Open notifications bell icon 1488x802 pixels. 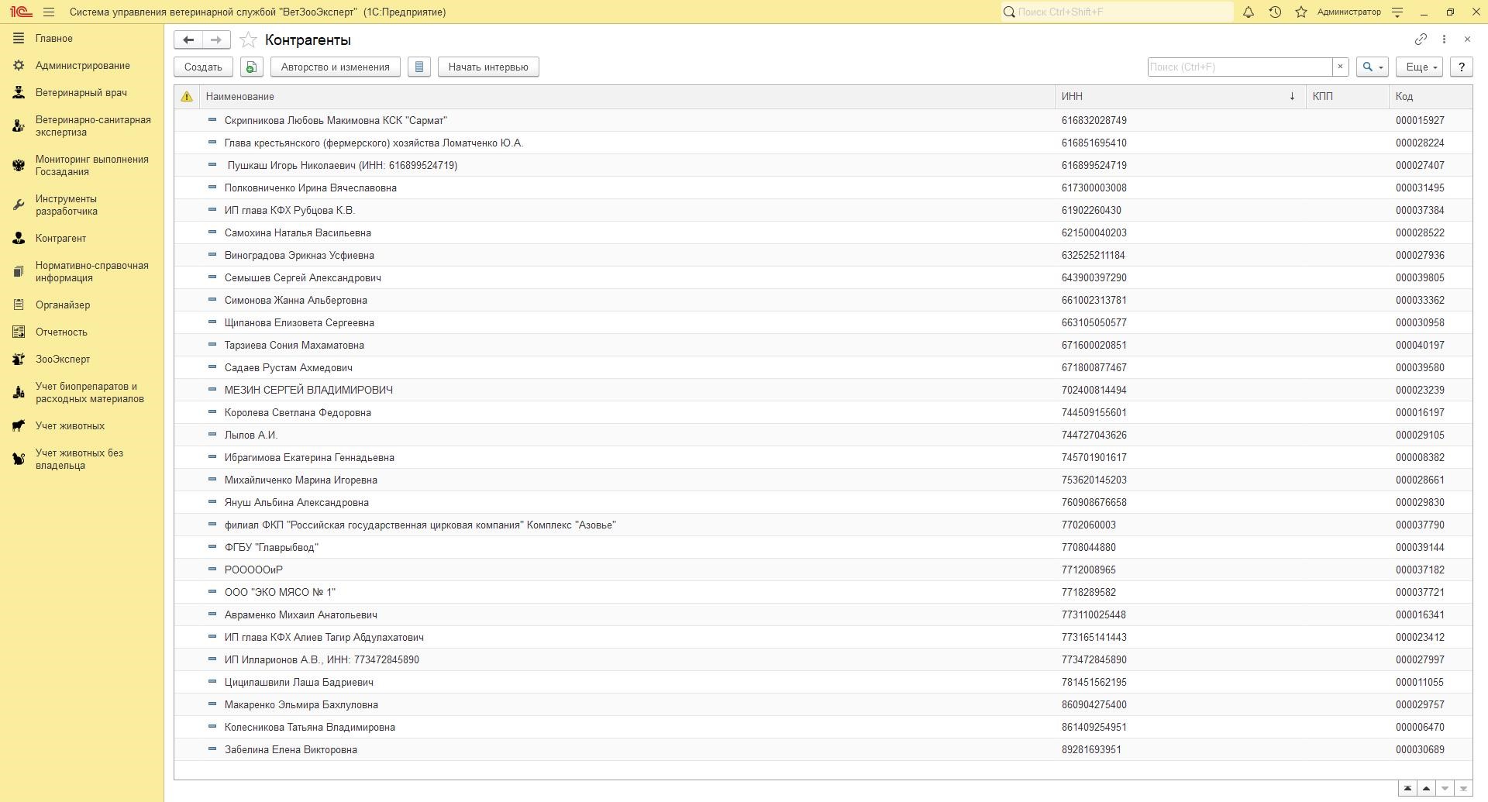tap(1249, 12)
